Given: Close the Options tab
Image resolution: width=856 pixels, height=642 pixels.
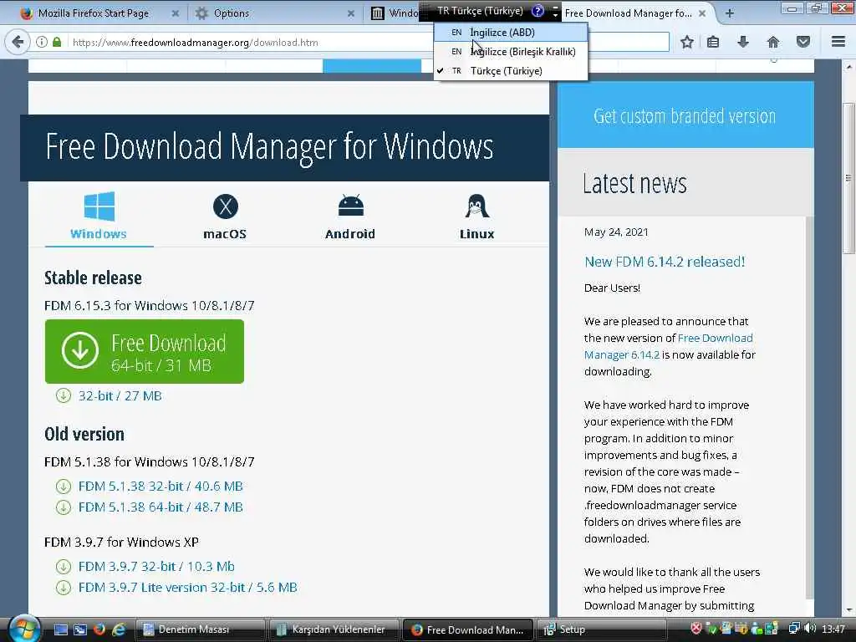Looking at the screenshot, I should point(351,13).
